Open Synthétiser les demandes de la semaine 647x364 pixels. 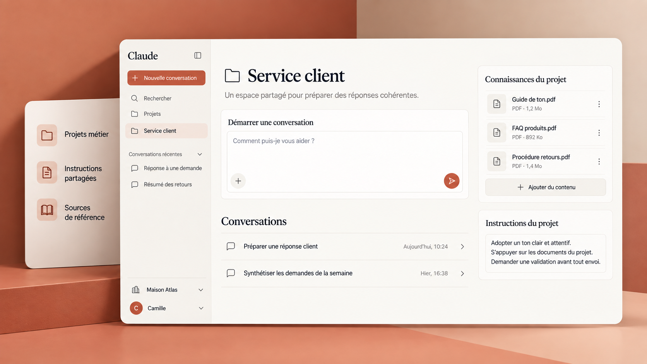pos(345,273)
